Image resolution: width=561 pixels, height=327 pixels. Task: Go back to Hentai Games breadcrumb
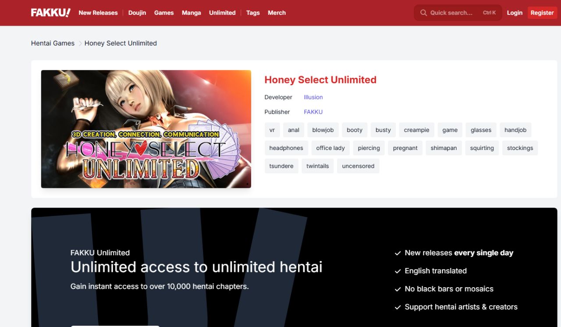[53, 43]
